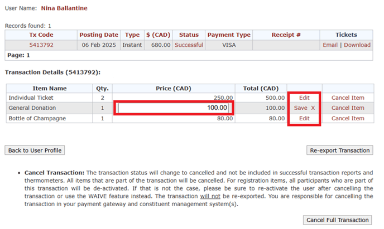Click the Bottle of Champagne item name
The height and width of the screenshot is (229, 384).
pyautogui.click(x=37, y=118)
